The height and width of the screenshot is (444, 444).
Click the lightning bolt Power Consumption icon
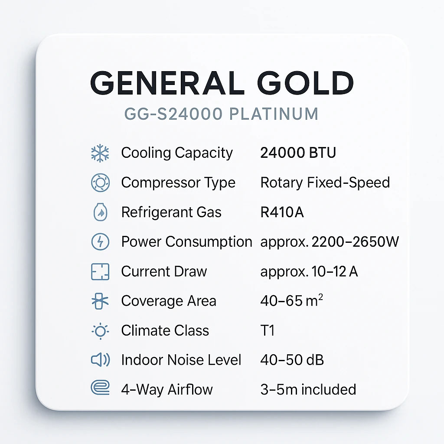click(x=100, y=242)
